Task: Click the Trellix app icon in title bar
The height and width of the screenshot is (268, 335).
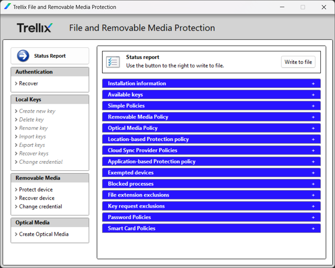Action: tap(7, 6)
